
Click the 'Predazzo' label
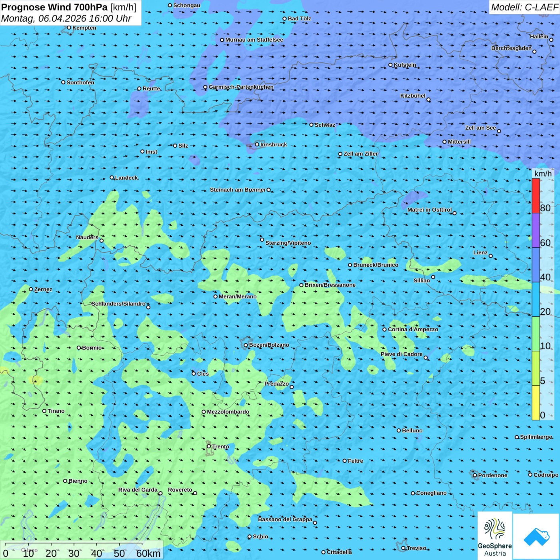[276, 384]
